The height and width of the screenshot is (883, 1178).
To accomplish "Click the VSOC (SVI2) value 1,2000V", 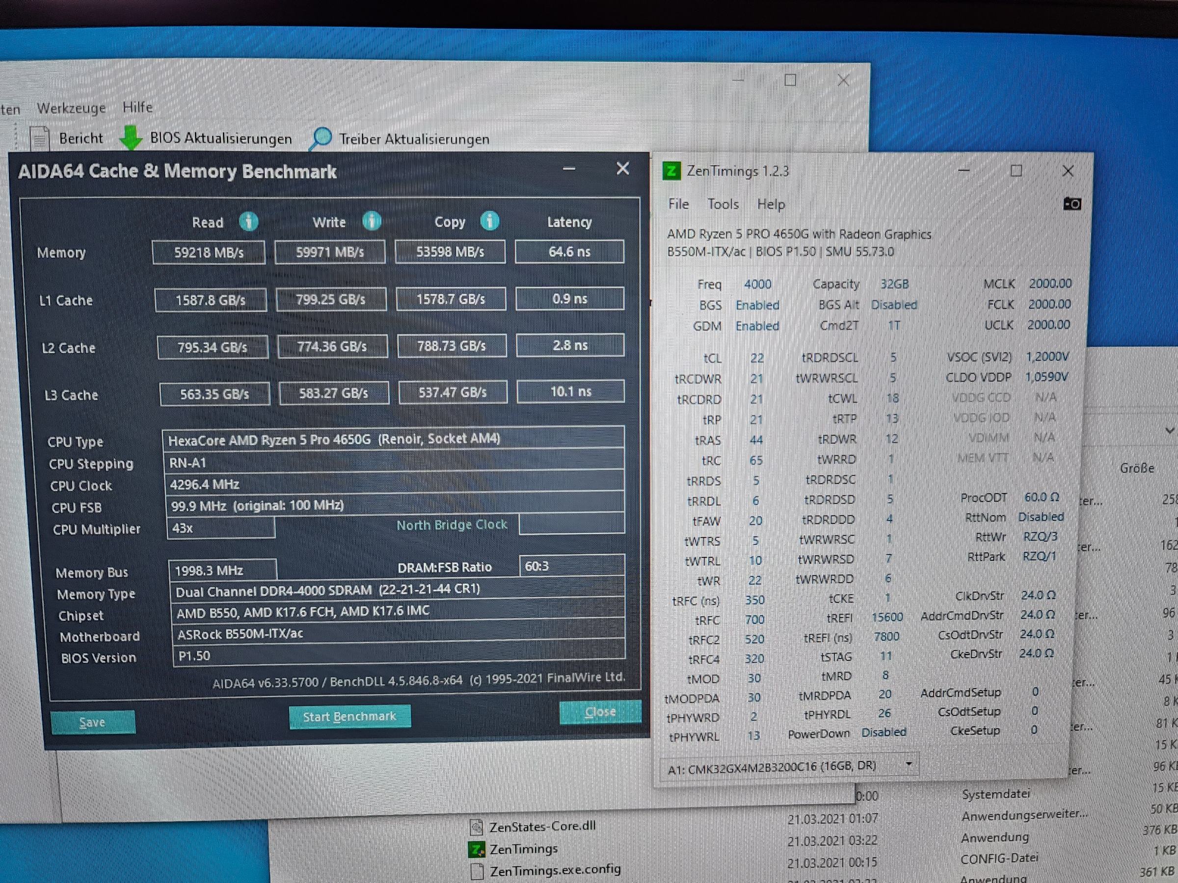I will [1046, 357].
